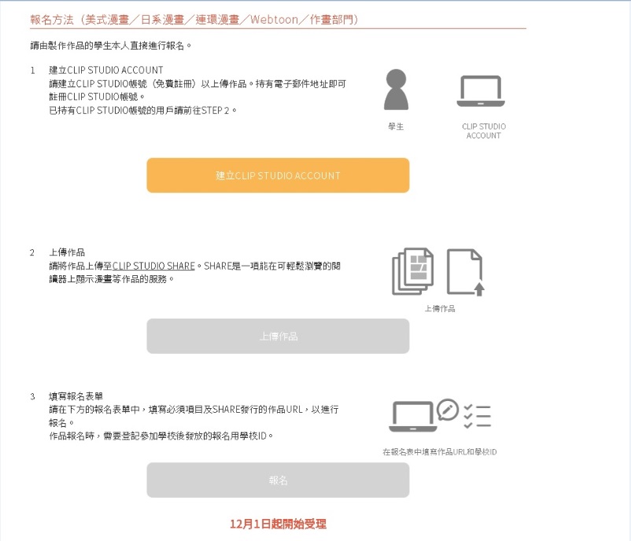Click the caption 在報名表中填寫作品URL和學校ID
This screenshot has width=631, height=541.
(440, 452)
